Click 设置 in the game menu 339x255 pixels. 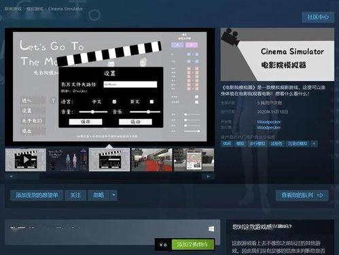click(x=33, y=111)
